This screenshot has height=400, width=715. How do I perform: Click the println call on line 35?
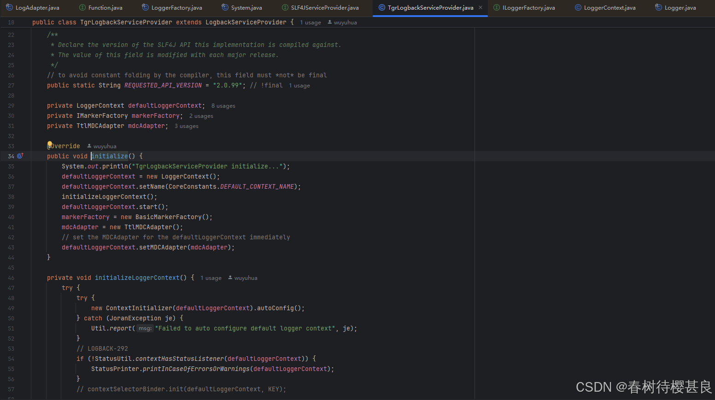115,166
